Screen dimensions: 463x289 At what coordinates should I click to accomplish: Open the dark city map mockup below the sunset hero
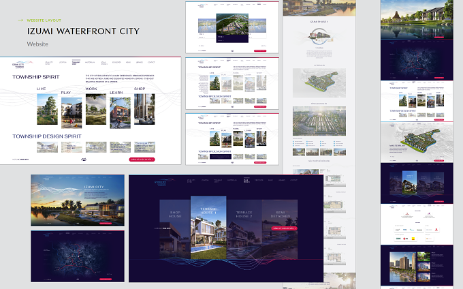pos(78,256)
